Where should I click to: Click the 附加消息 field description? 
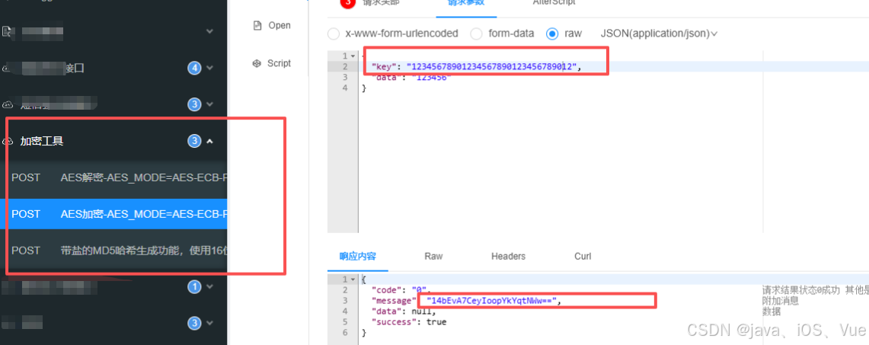tap(781, 301)
